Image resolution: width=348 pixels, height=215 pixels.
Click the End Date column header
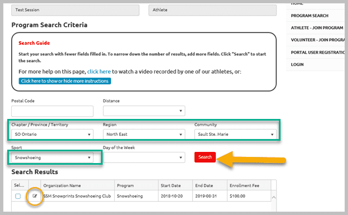pyautogui.click(x=210, y=185)
